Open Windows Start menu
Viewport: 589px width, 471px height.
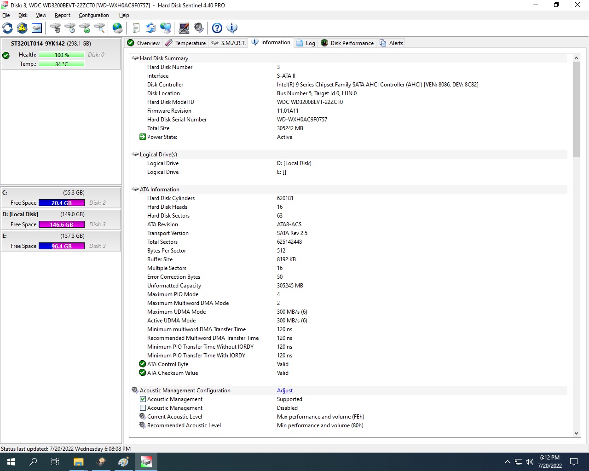(x=11, y=462)
